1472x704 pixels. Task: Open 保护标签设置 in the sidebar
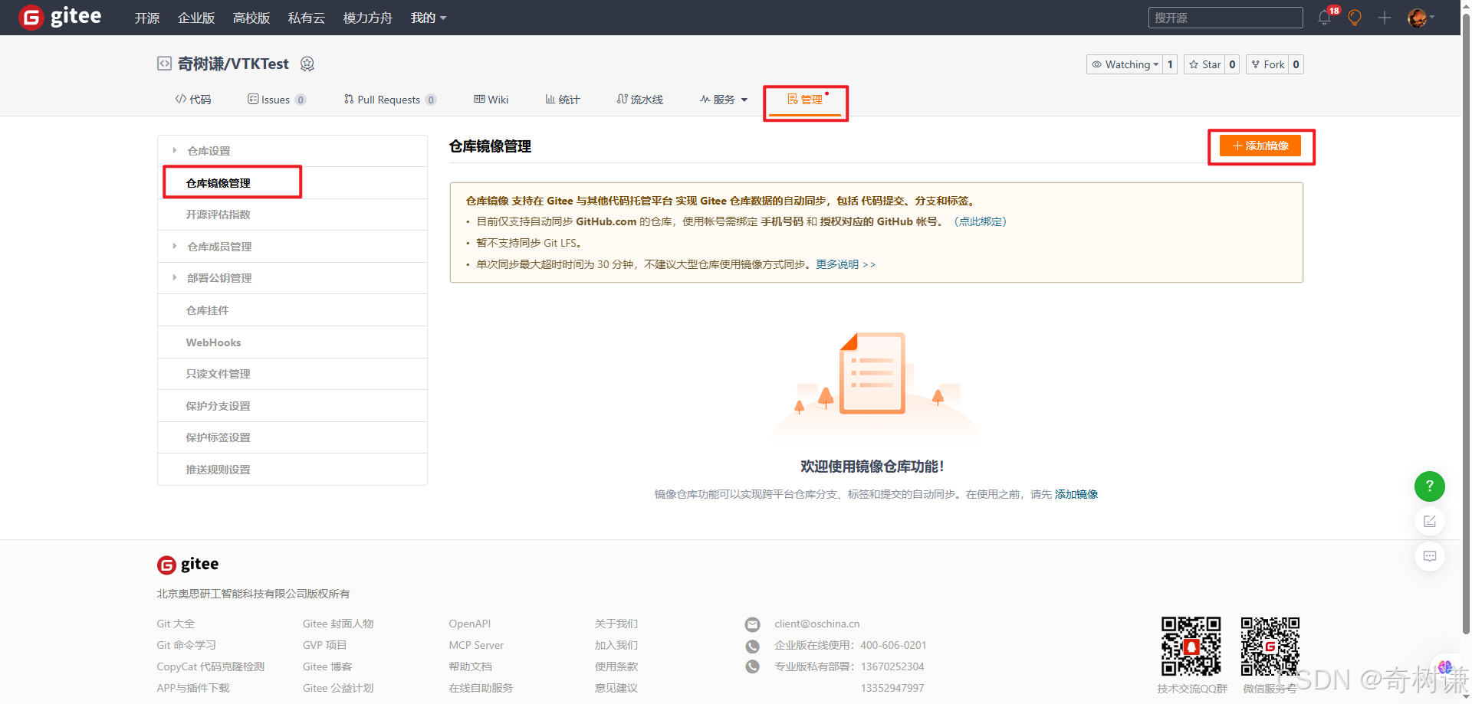click(292, 437)
